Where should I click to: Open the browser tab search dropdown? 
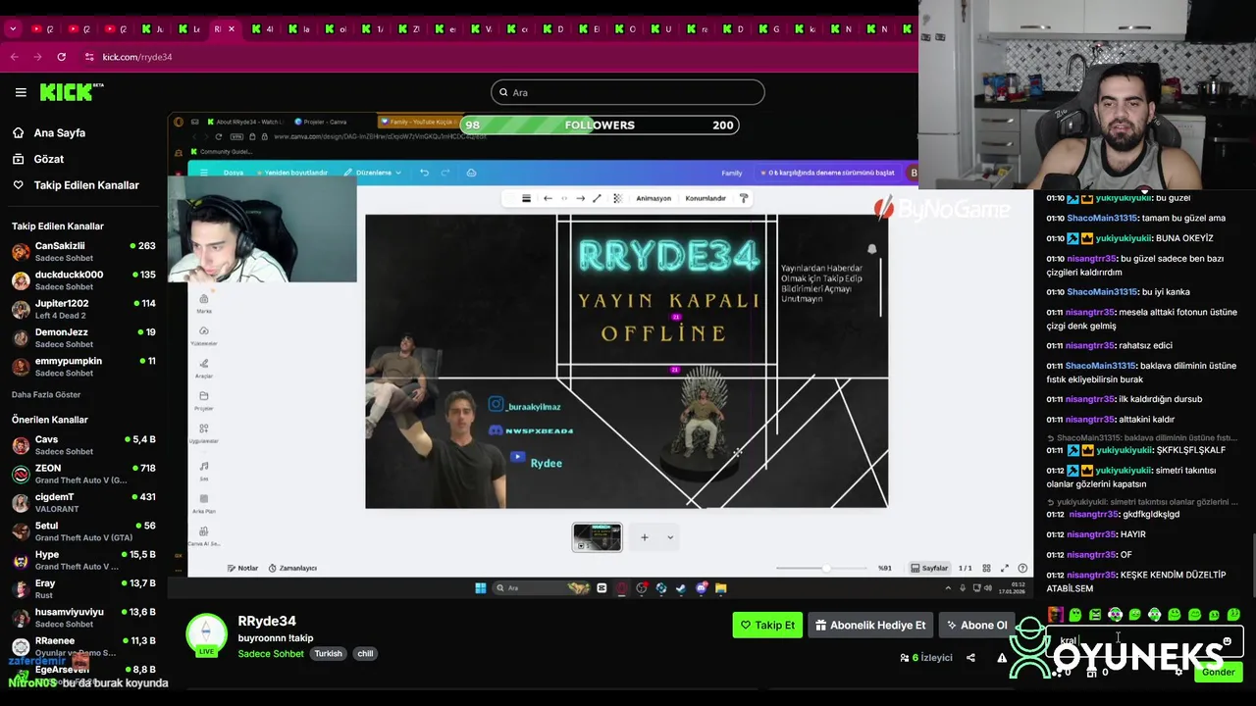13,29
